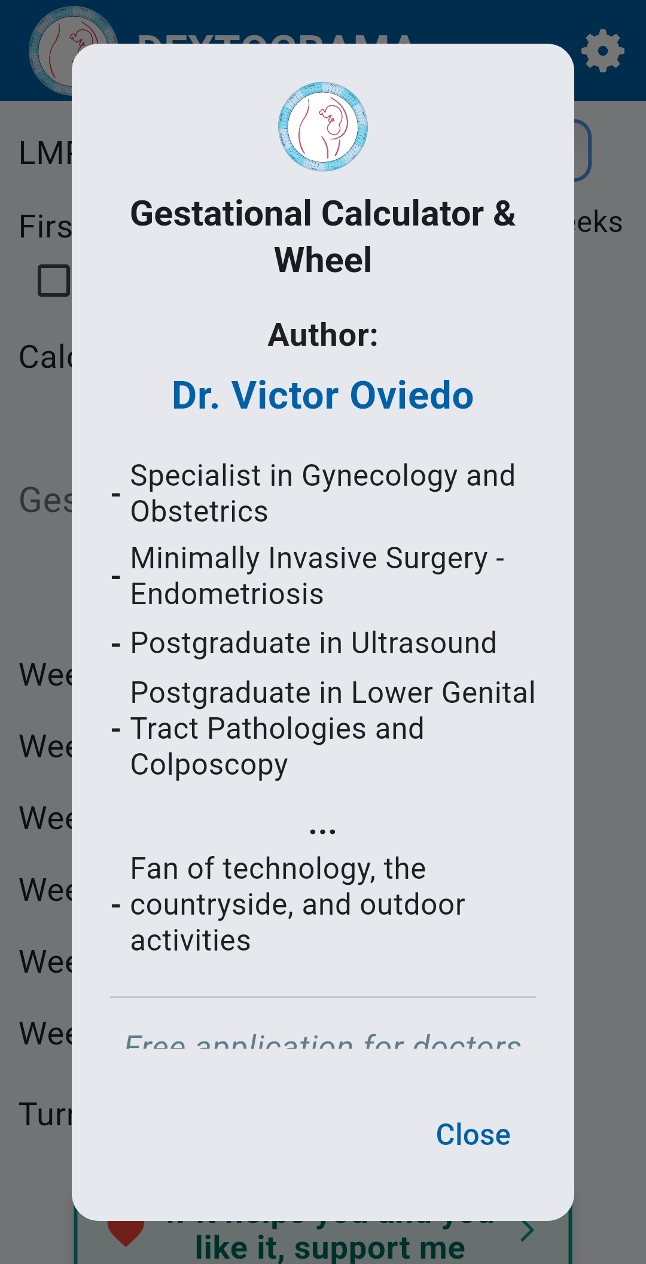Open settings with the gear icon
Image resolution: width=646 pixels, height=1264 pixels.
click(x=602, y=51)
